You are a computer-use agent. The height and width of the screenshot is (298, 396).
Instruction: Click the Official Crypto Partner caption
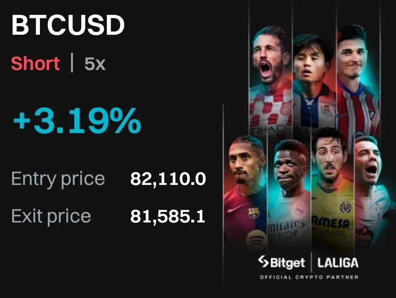[309, 277]
